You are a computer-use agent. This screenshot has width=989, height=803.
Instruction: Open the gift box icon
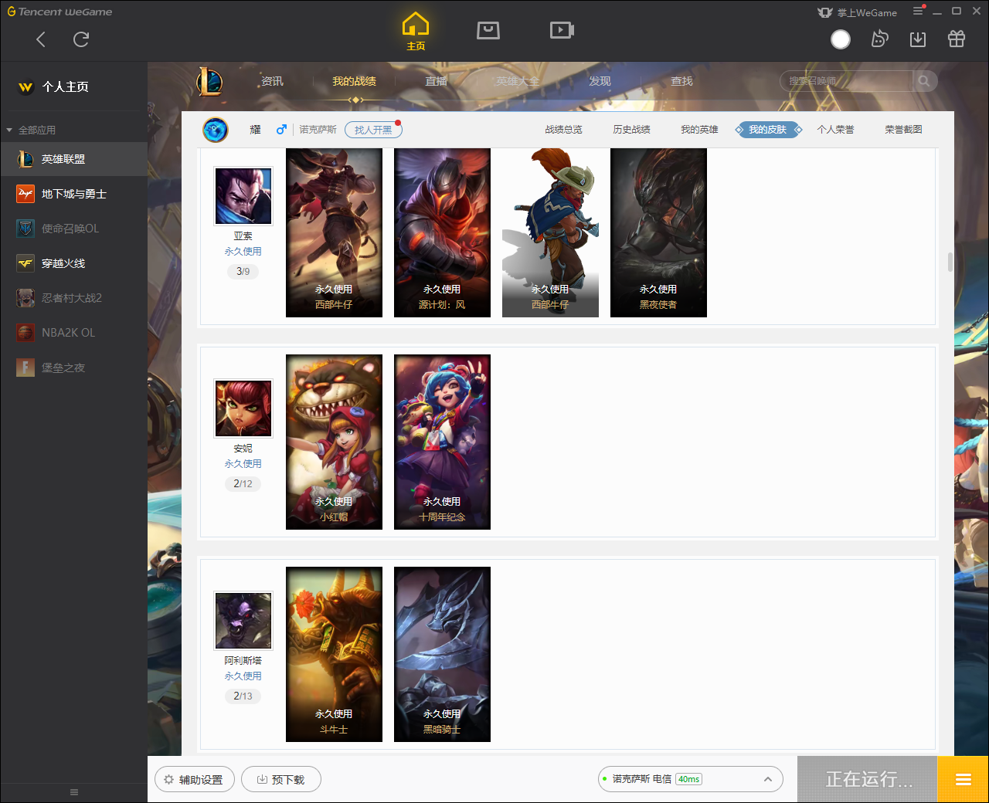(957, 39)
